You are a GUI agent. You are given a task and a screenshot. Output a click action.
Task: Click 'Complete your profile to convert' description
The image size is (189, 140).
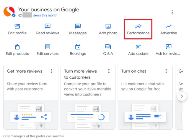tap(87, 89)
